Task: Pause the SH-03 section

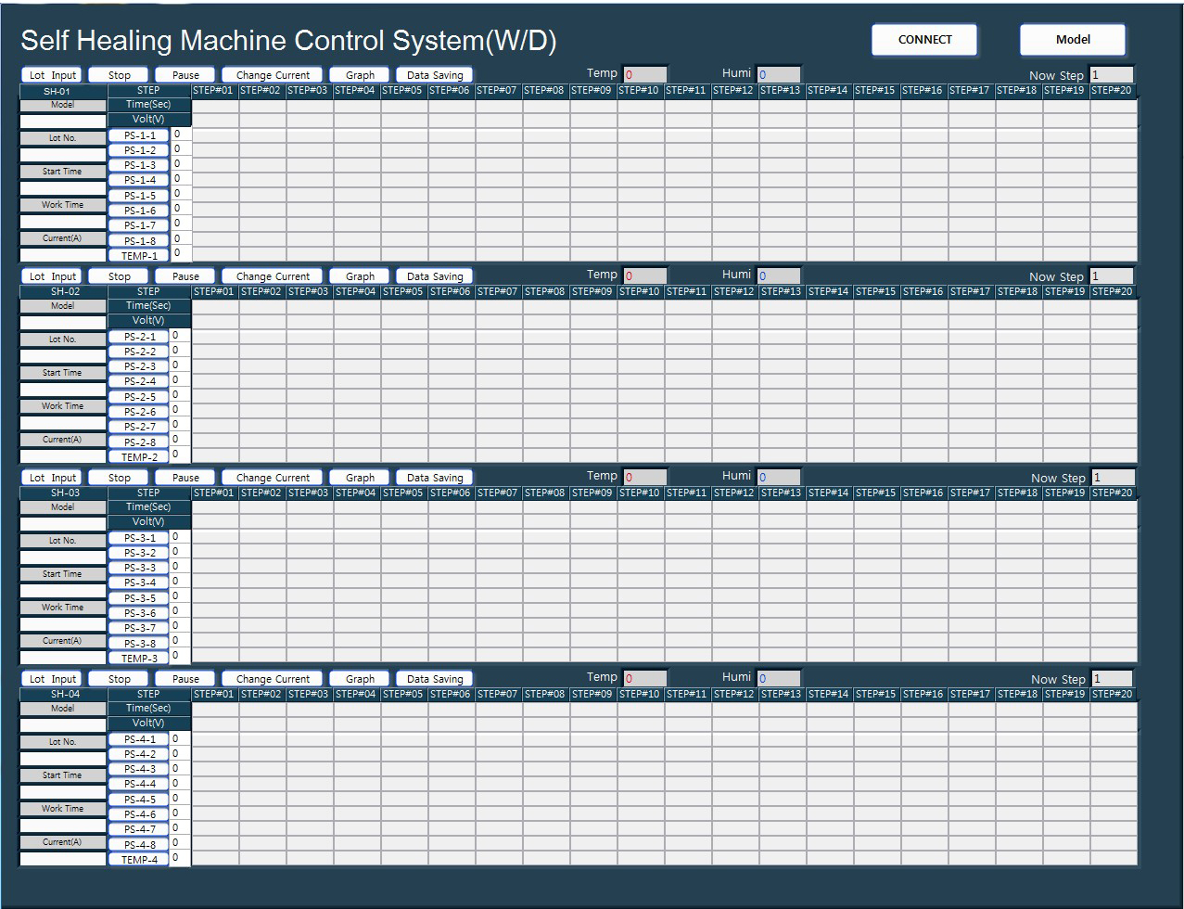Action: (x=185, y=478)
